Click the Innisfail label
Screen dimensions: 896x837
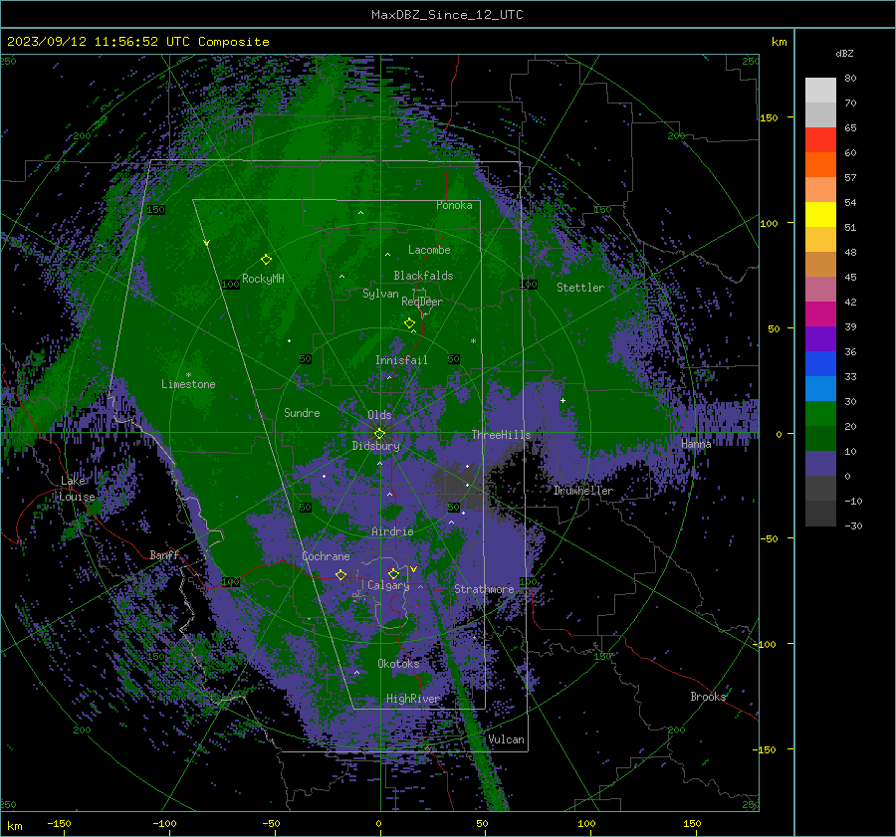pos(401,360)
